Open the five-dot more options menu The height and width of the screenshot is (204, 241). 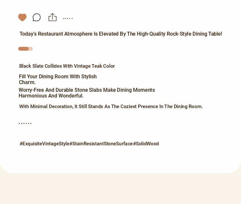68,18
